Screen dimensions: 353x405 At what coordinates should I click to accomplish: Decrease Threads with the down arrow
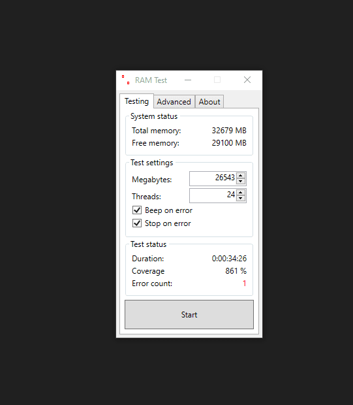coord(241,199)
